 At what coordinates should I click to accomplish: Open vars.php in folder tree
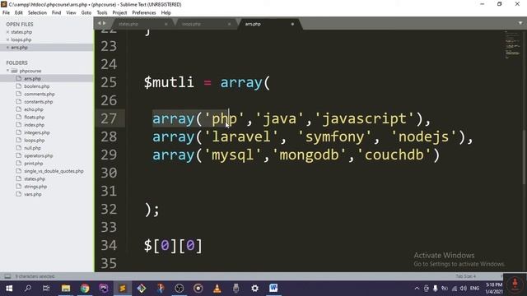33,194
